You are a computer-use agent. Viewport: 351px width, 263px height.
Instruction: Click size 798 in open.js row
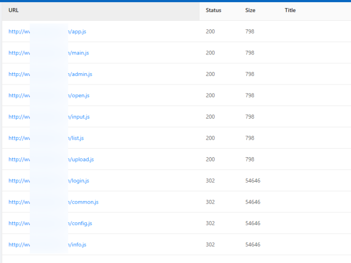[x=250, y=96]
